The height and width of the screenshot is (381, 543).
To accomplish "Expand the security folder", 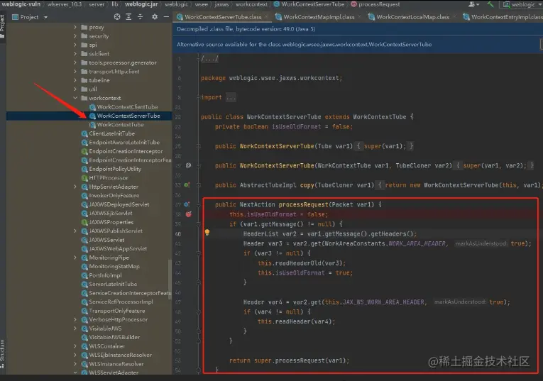I will pyautogui.click(x=75, y=36).
